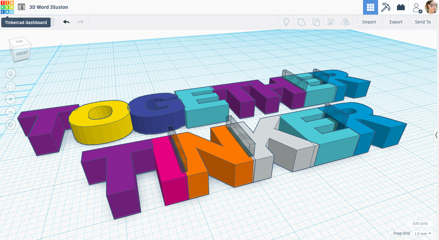Redo the last undone action
Viewport: 439px width, 240px height.
point(80,22)
